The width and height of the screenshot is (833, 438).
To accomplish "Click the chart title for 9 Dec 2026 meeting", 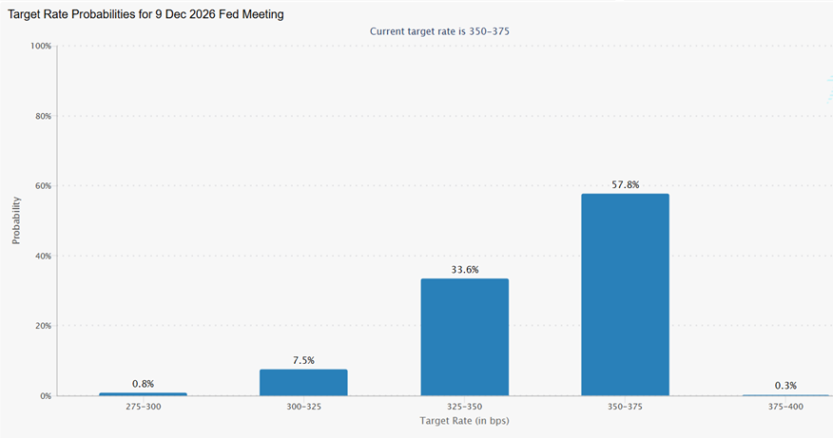I will 145,15.
